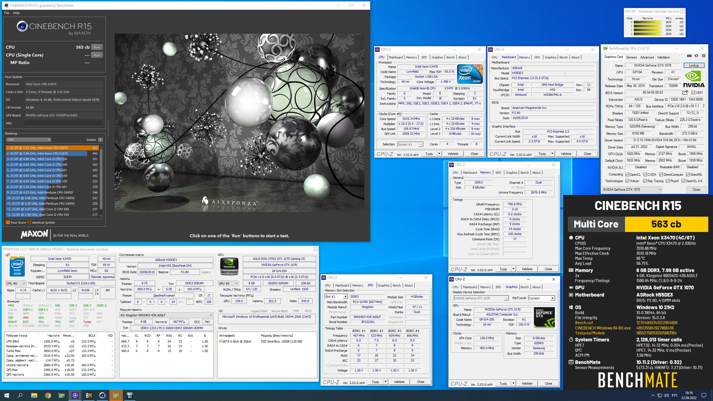Open the notification center icon

tap(704, 395)
